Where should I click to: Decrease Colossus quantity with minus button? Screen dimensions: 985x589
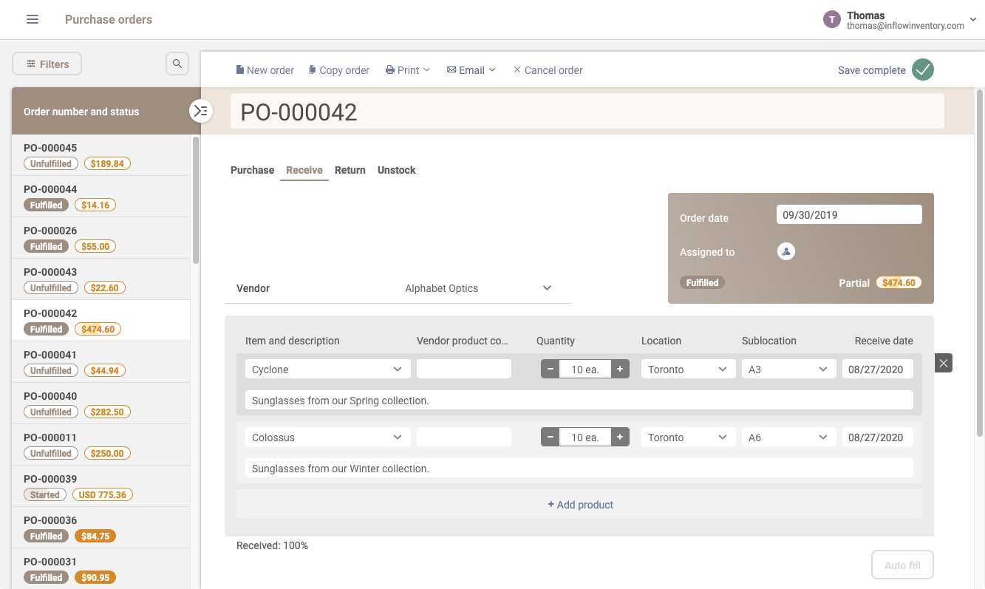[551, 437]
